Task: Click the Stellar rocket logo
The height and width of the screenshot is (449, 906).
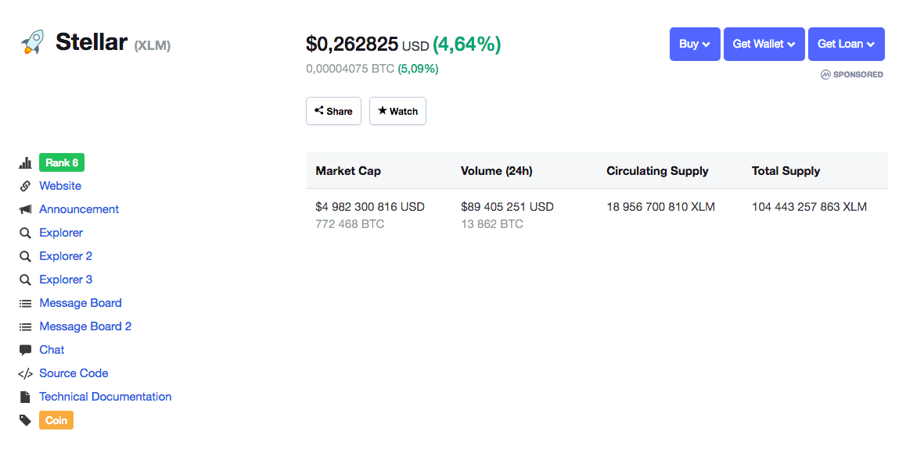Action: (32, 43)
